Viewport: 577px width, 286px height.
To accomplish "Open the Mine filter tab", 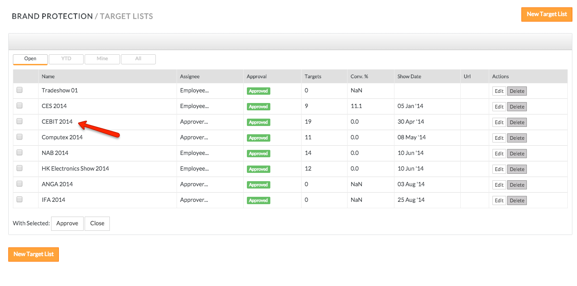I will (102, 59).
